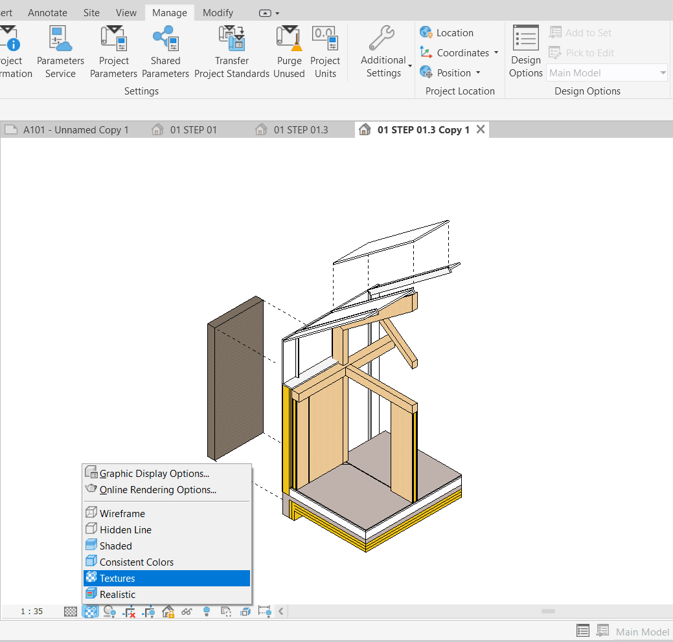Toggle Show Crop Region visibility

pos(148,611)
